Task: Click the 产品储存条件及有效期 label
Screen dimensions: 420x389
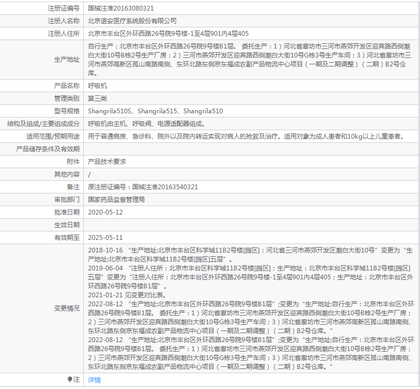Action: click(47, 149)
